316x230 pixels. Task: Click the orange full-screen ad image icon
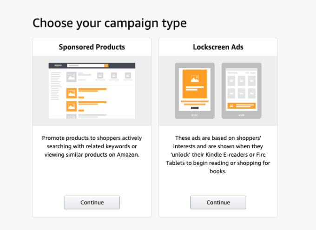point(195,79)
